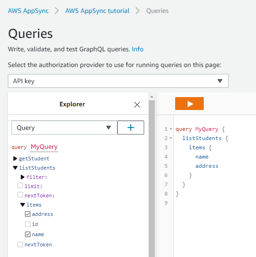Enable the nextToken argument checkbox
This screenshot has height=257, width=256.
click(20, 195)
